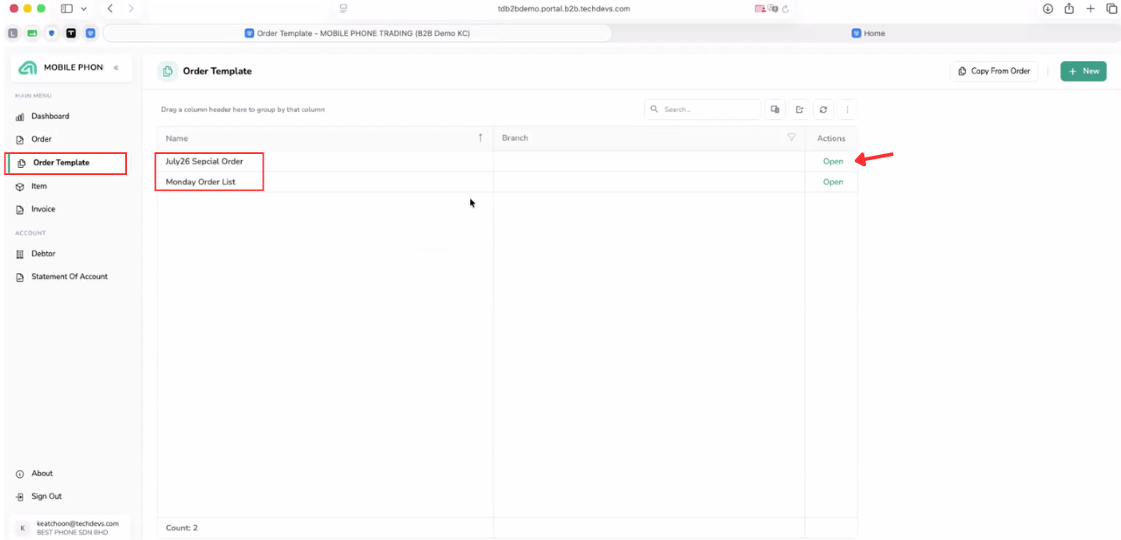
Task: Click keatchoon@techdevs.com account entry
Action: pyautogui.click(x=77, y=523)
